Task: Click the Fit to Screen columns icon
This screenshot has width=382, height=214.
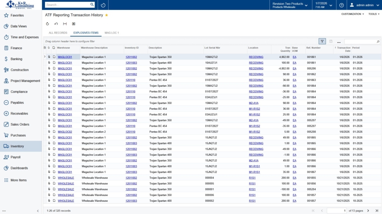Action: (65, 24)
